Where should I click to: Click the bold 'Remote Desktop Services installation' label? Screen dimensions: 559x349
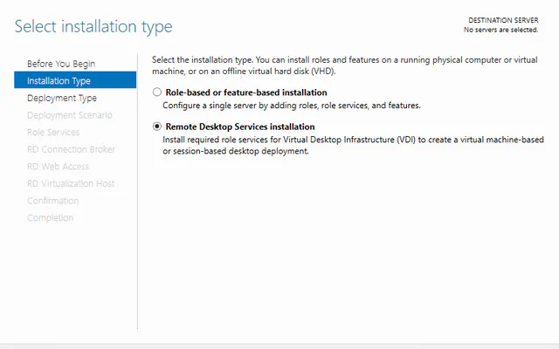click(240, 127)
